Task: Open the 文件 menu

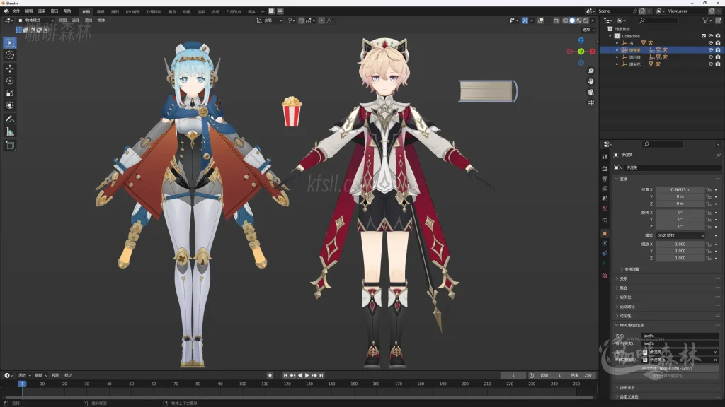Action: click(16, 11)
